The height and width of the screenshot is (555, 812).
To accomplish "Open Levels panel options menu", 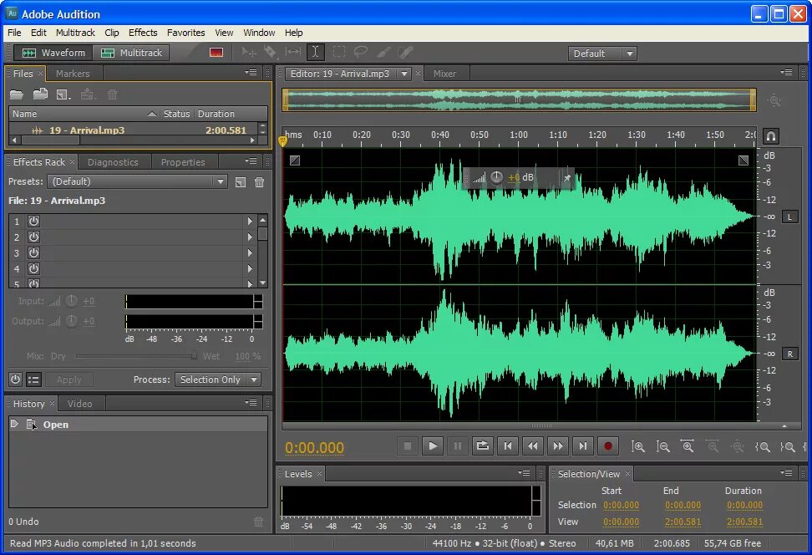I will tap(524, 472).
